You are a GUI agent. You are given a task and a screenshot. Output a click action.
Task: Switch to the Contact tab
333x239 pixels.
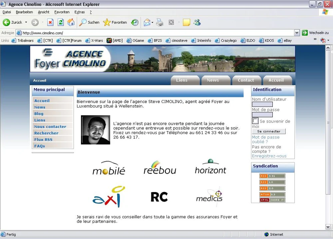click(246, 80)
